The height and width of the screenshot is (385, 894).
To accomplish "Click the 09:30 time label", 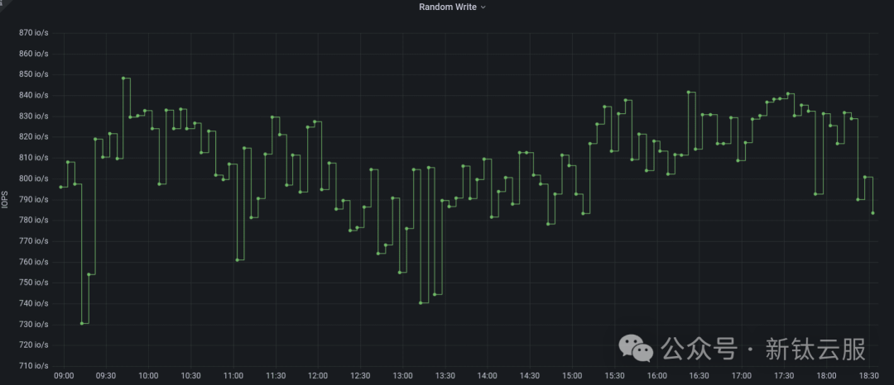I will [106, 376].
